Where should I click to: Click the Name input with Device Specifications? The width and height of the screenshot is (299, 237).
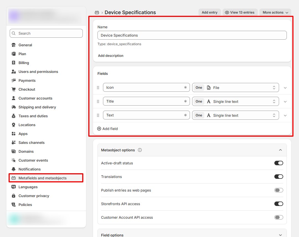[192, 35]
